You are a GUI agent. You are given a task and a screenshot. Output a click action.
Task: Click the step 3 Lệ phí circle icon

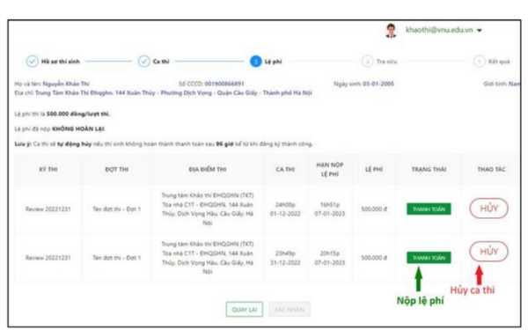pos(255,62)
